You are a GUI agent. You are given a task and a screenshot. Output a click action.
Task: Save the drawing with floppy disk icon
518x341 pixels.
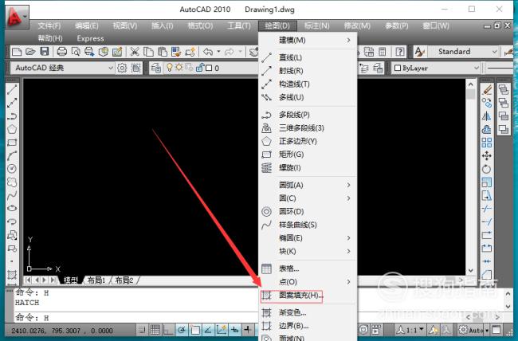[45, 52]
